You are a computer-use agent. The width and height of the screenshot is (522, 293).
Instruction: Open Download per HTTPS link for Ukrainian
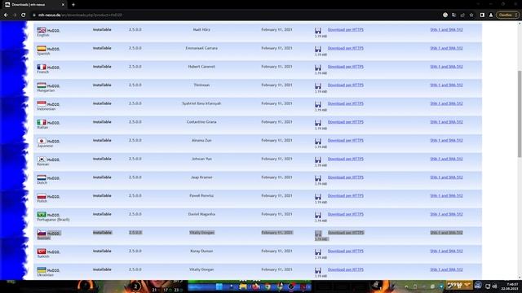tap(346, 269)
